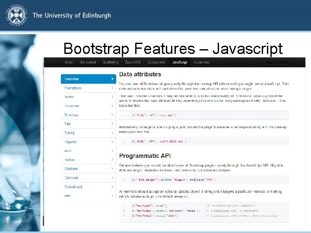
Task: Click the chevron on the Carousel row
Action: 112,178
